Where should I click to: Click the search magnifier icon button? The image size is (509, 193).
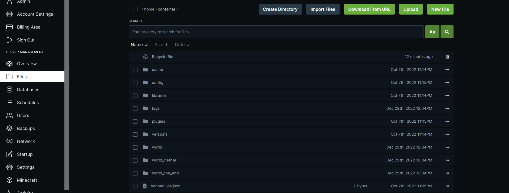(447, 32)
